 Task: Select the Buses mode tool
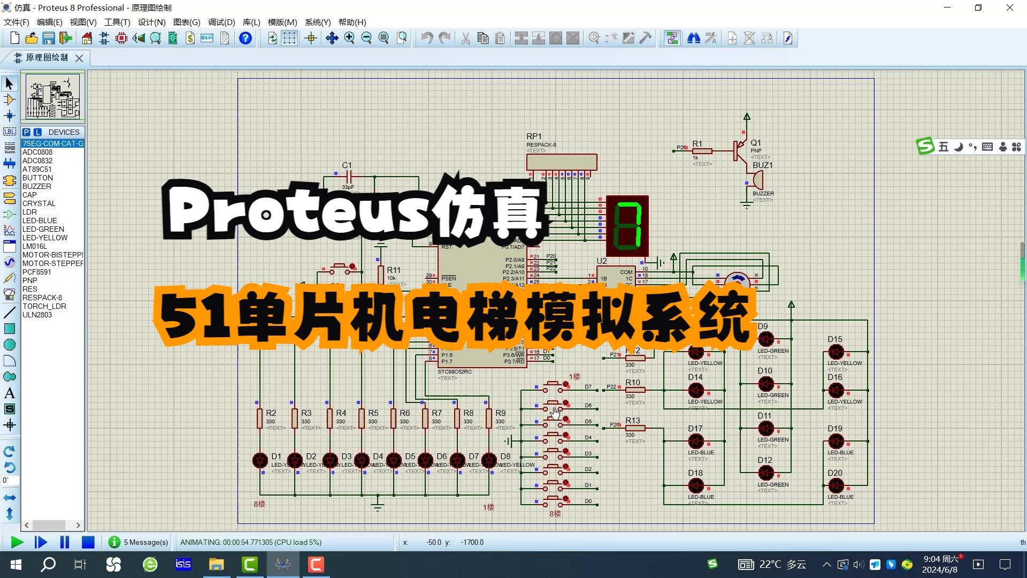(x=9, y=162)
